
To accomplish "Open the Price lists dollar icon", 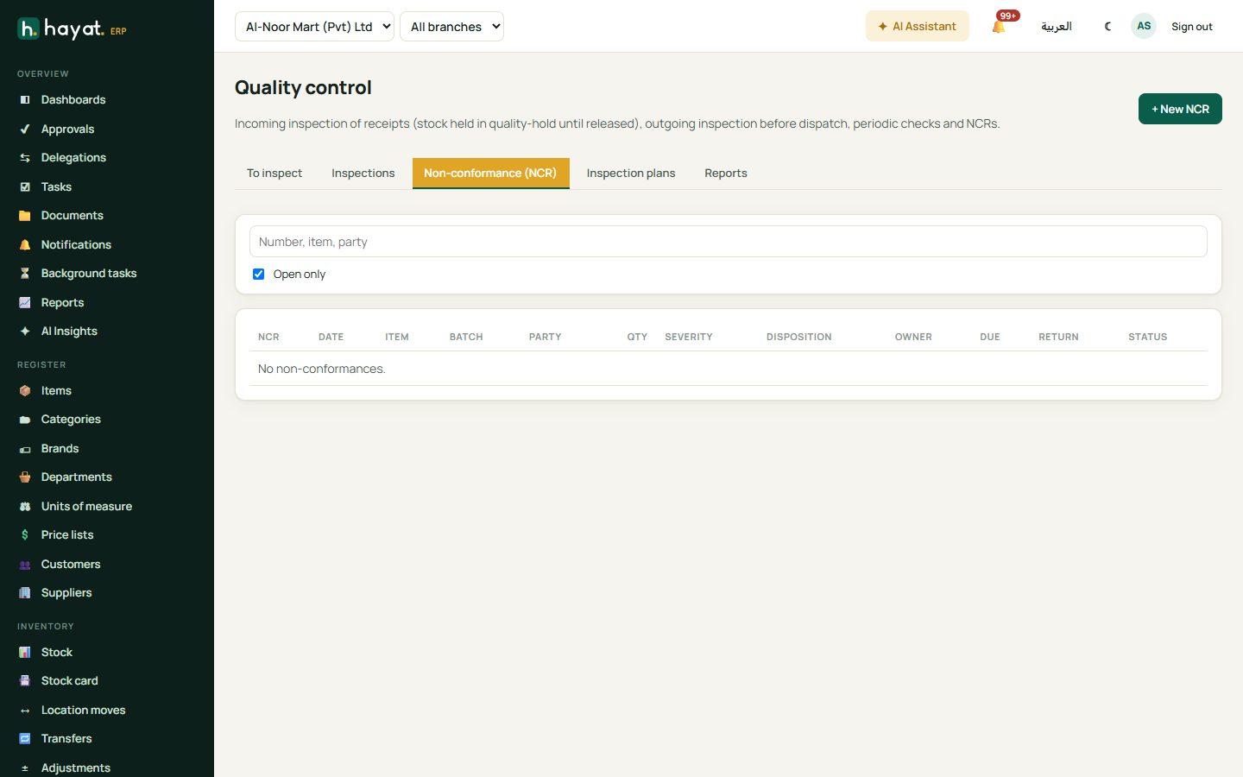I will tap(25, 535).
